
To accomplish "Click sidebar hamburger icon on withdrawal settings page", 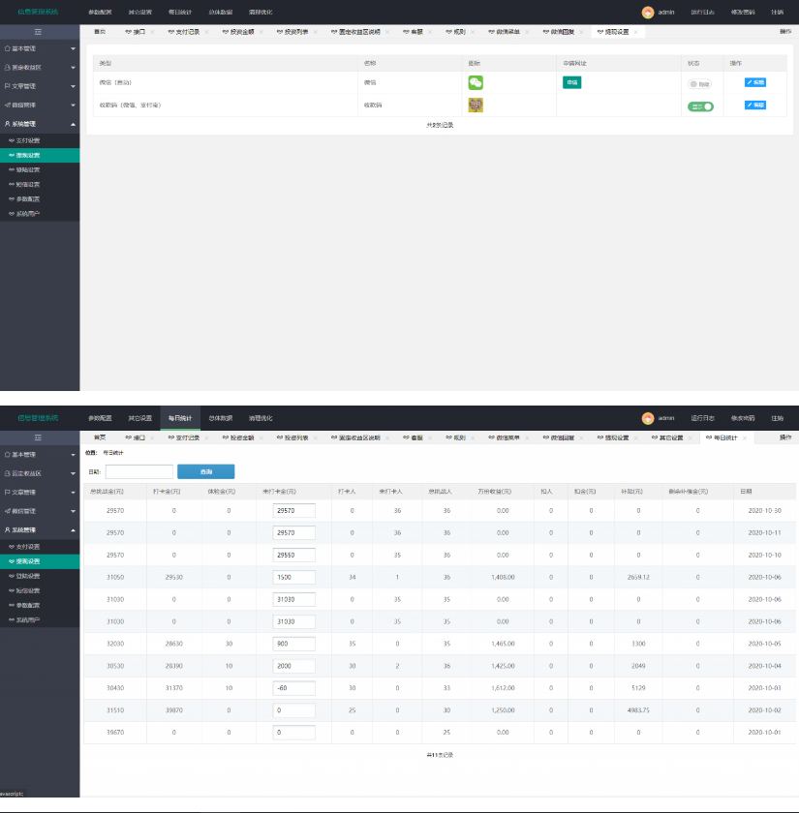I will point(39,32).
